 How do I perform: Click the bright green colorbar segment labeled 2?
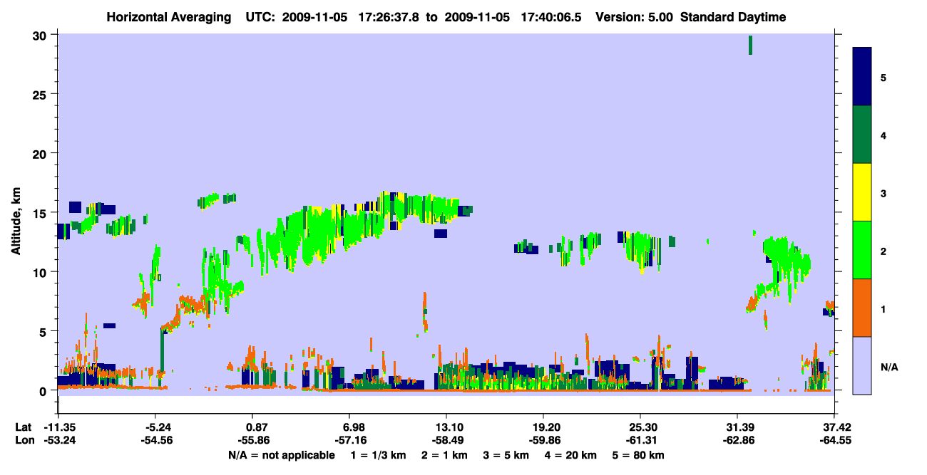coord(862,250)
